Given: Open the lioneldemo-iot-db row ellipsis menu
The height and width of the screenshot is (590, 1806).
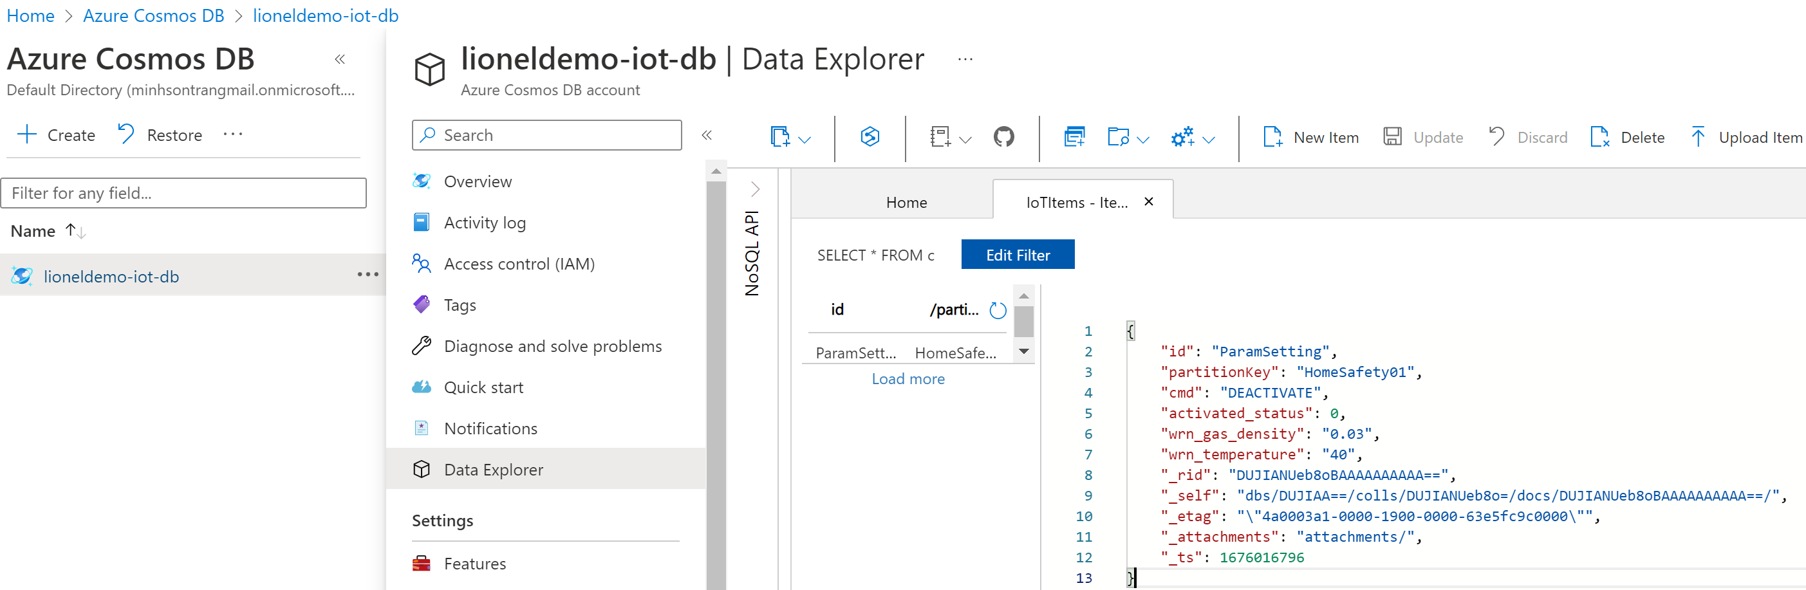Looking at the screenshot, I should [368, 275].
